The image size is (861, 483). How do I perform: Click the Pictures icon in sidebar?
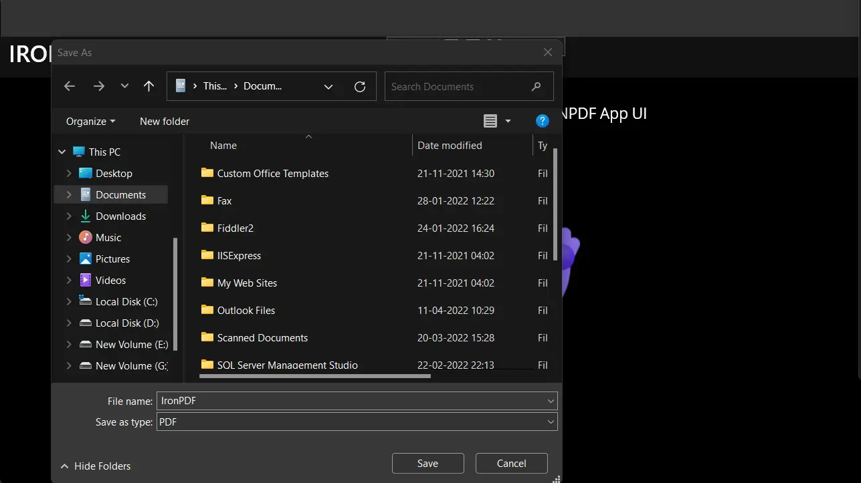pos(86,259)
